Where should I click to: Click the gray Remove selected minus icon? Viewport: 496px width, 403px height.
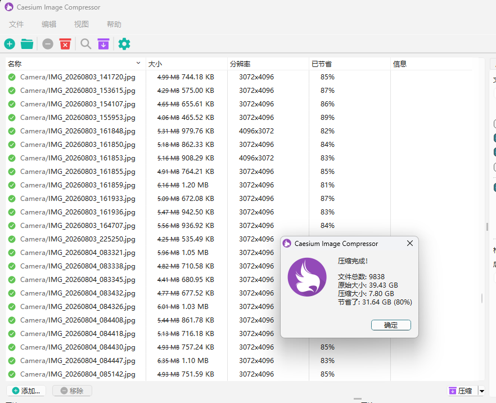coord(48,44)
